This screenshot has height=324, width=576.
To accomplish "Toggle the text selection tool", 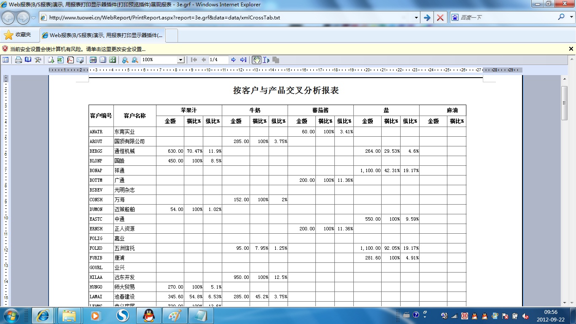I will coord(266,60).
